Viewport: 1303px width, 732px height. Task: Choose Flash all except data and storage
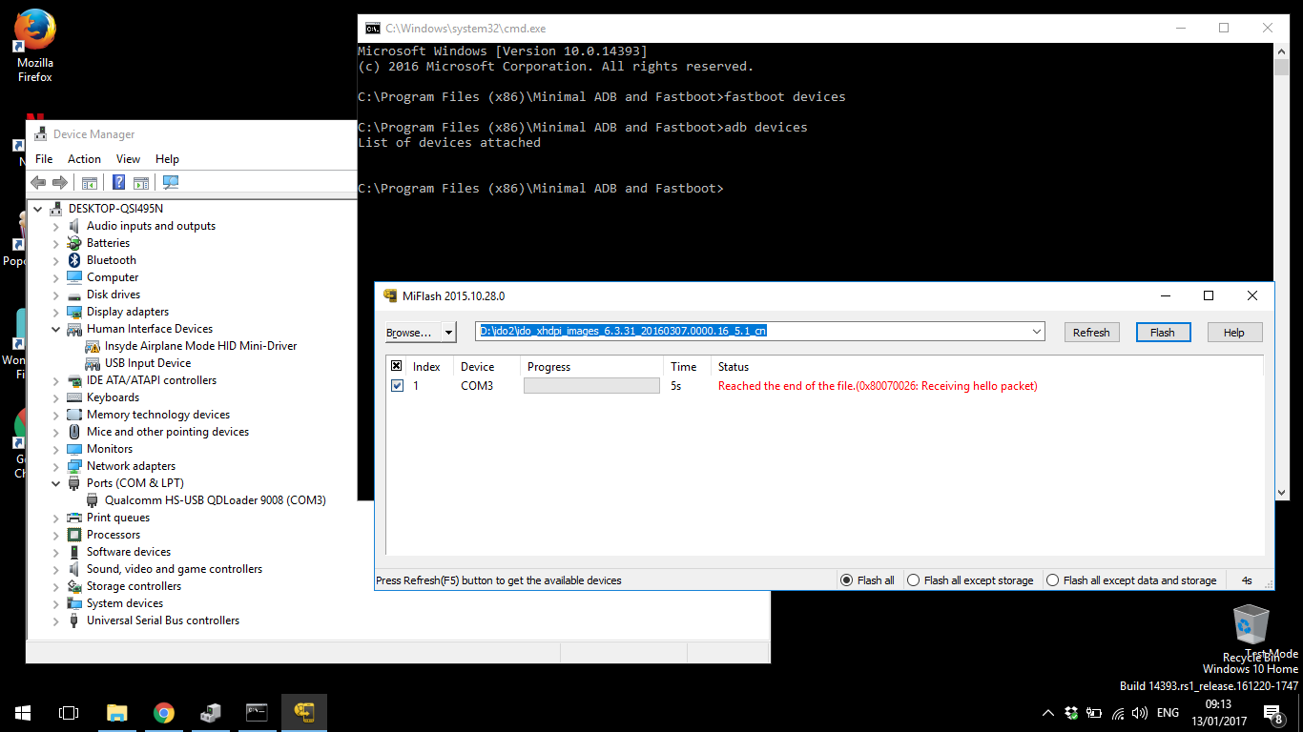(x=1052, y=580)
